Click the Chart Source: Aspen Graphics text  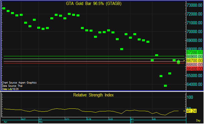19,83
